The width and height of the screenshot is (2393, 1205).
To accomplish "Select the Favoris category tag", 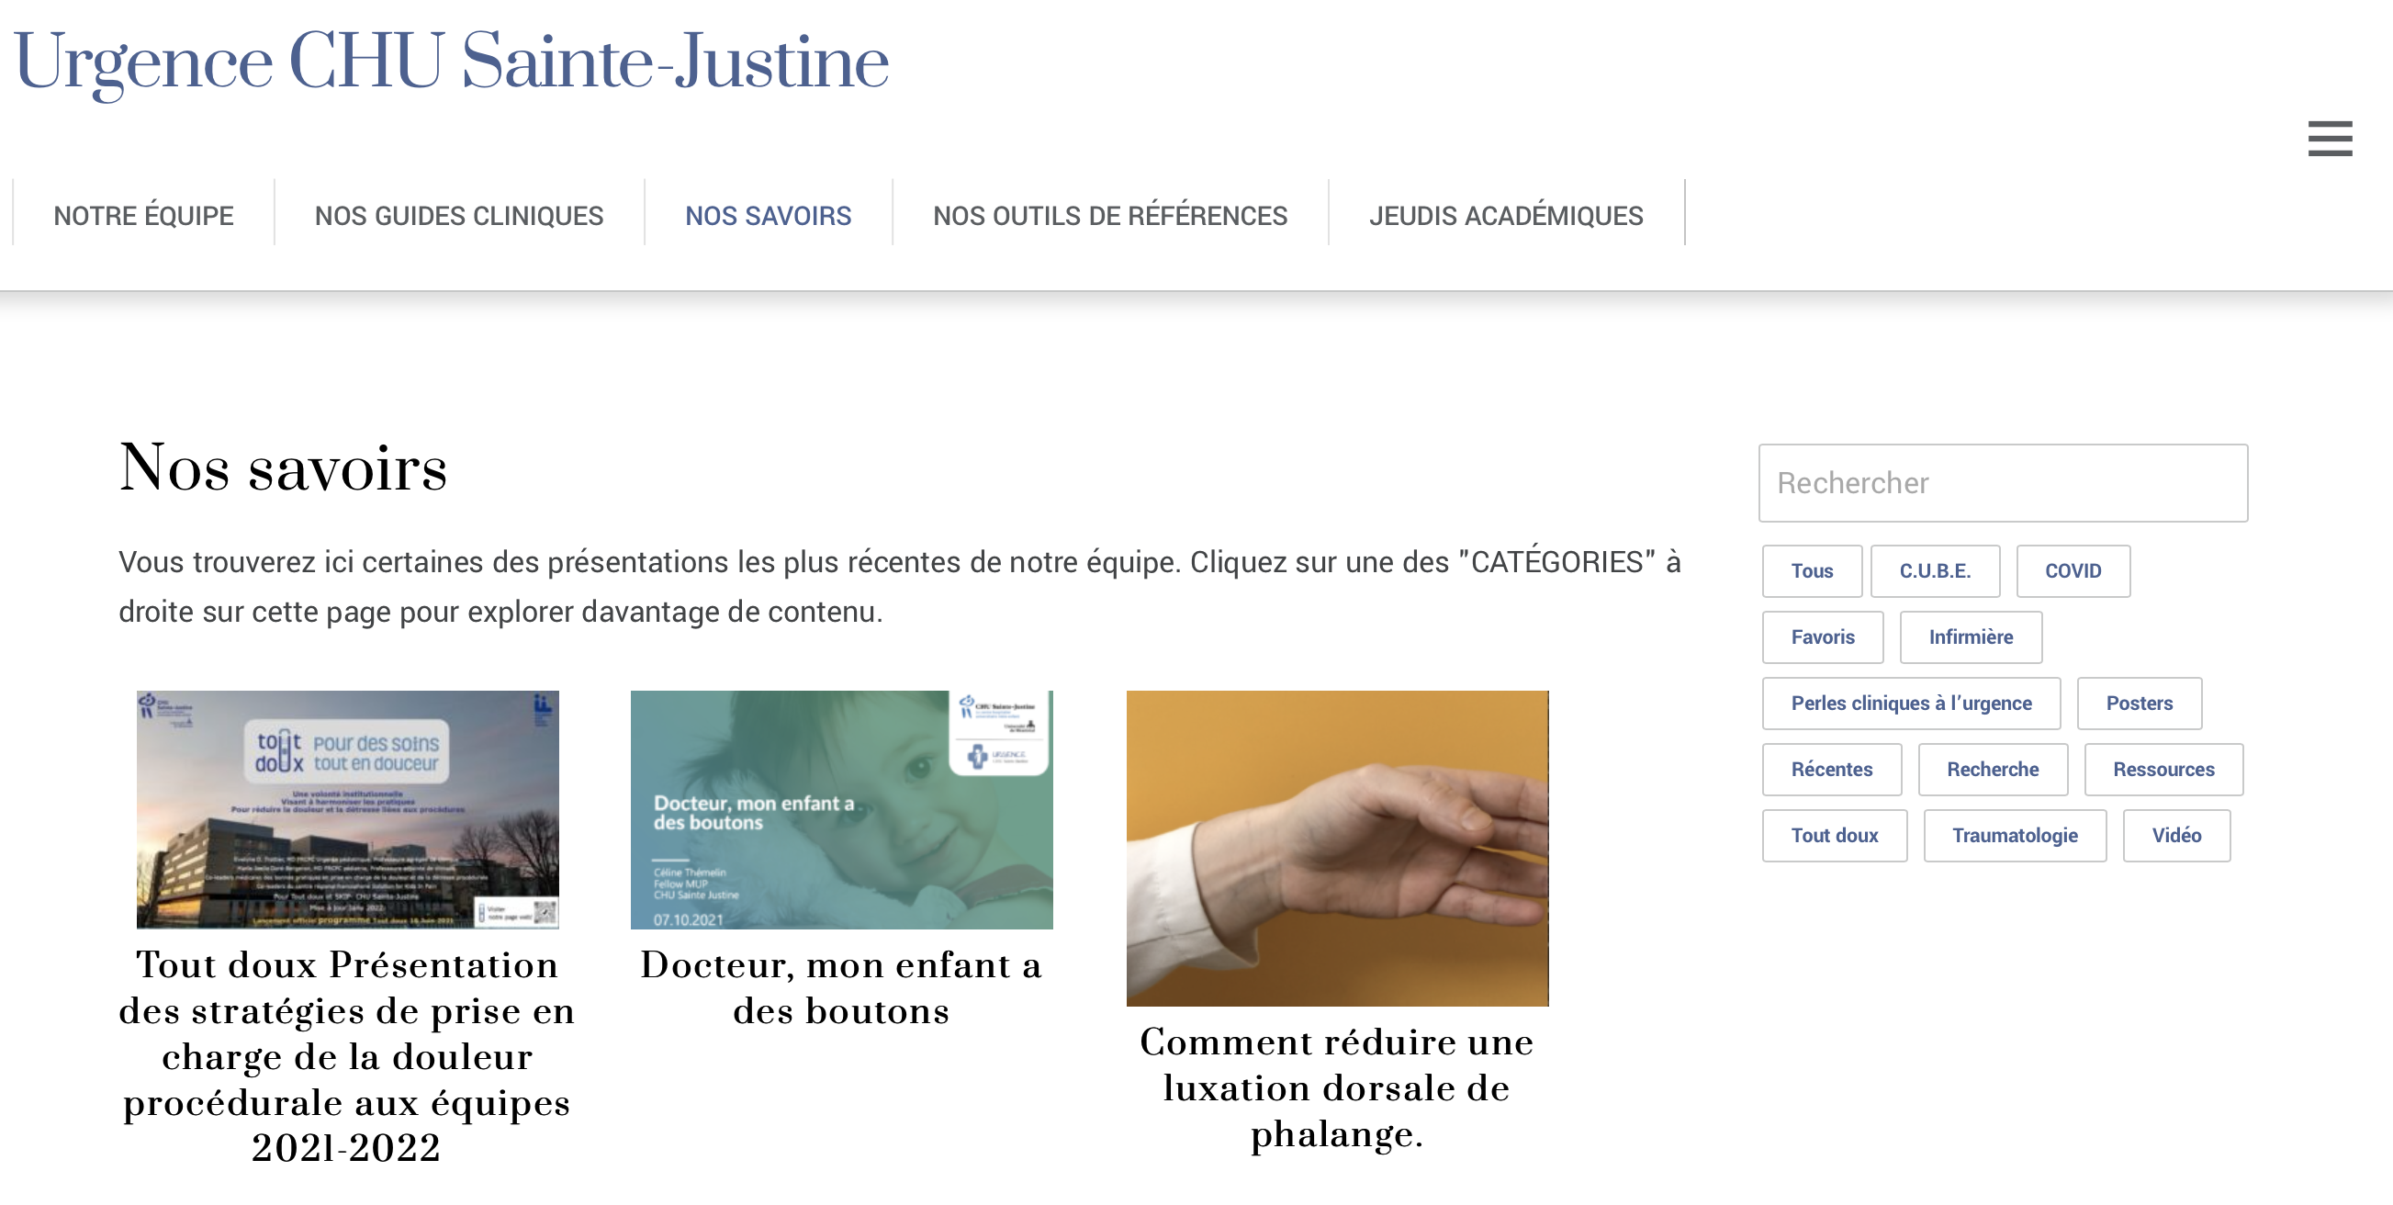I will [x=1823, y=637].
